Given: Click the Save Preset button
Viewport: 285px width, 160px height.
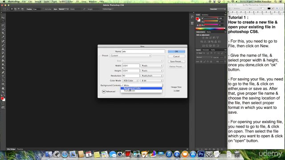Looking at the screenshot, I should (x=176, y=61).
